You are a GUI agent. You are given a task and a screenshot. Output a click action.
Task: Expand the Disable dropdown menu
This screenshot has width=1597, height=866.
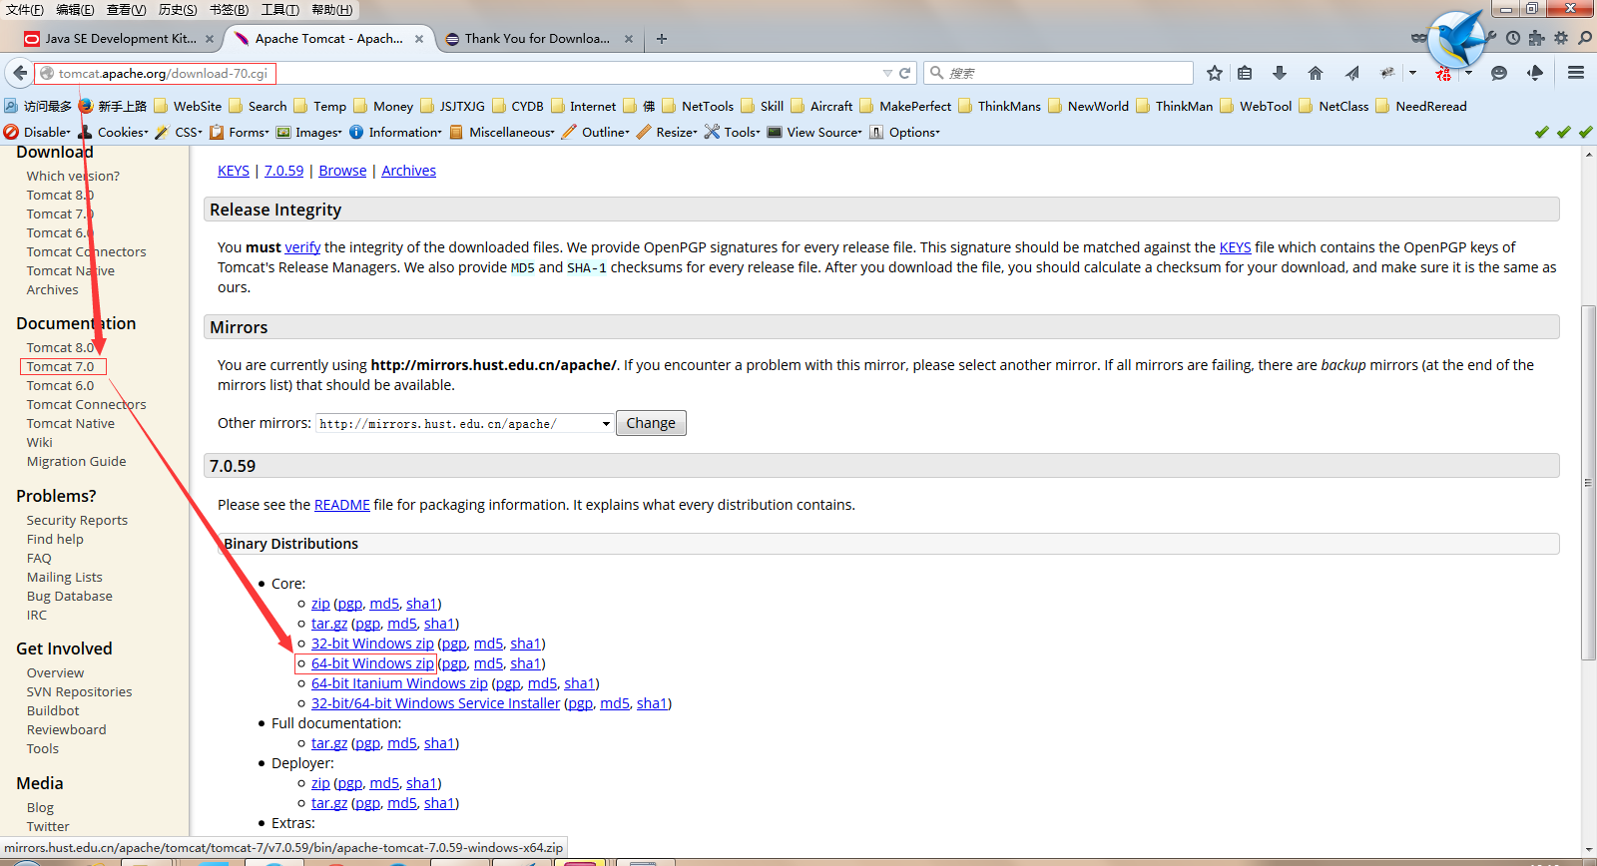(38, 132)
